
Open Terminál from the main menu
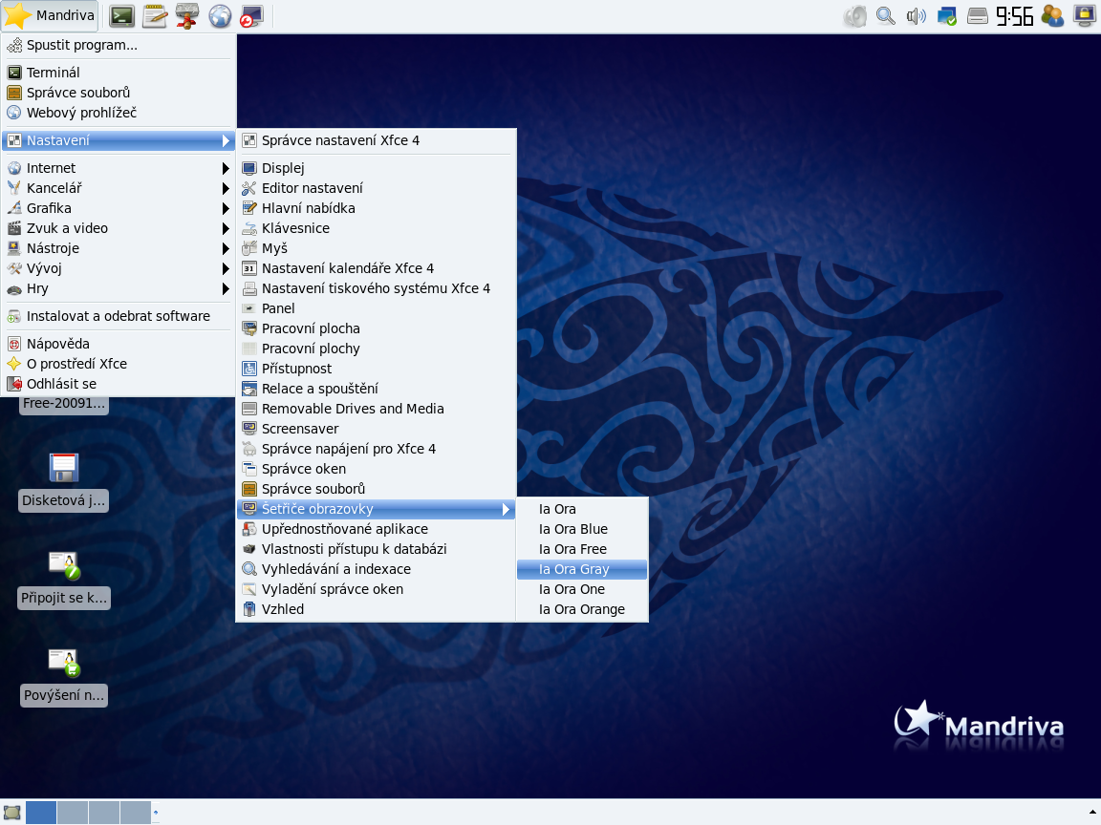pyautogui.click(x=118, y=73)
